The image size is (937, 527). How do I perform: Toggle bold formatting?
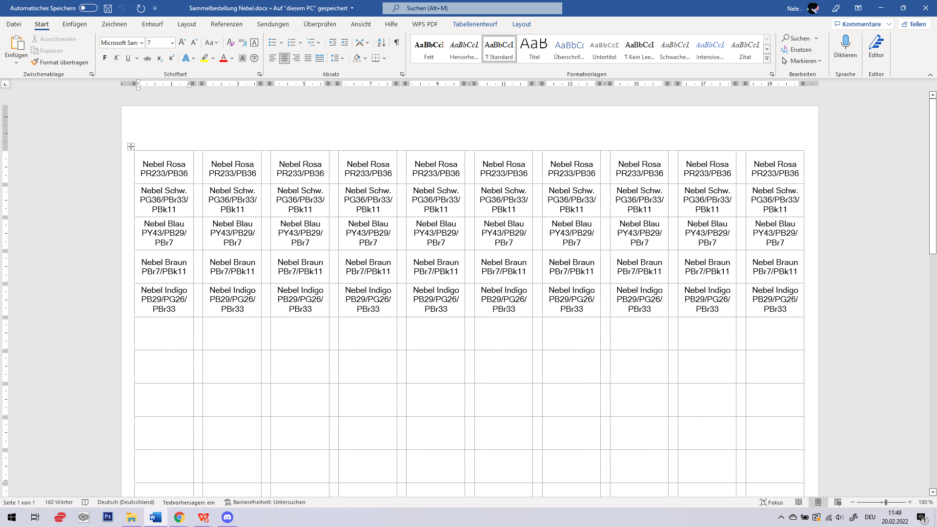click(x=104, y=58)
